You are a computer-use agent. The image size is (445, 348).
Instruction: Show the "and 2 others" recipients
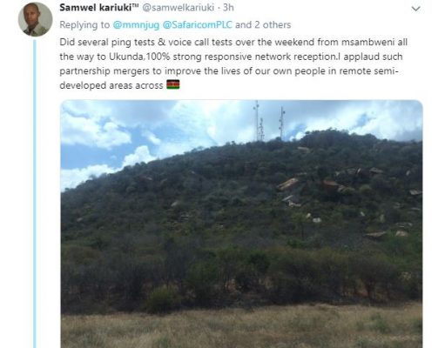pyautogui.click(x=263, y=25)
